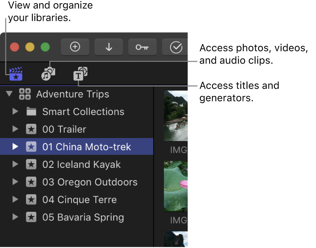This screenshot has width=316, height=248.
Task: Click the Smart Collections folder icon
Action: click(x=31, y=111)
